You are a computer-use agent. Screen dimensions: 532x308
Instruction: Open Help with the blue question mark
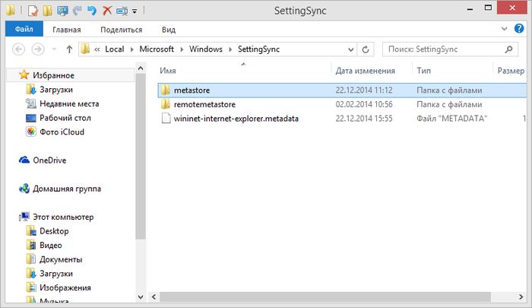click(521, 29)
